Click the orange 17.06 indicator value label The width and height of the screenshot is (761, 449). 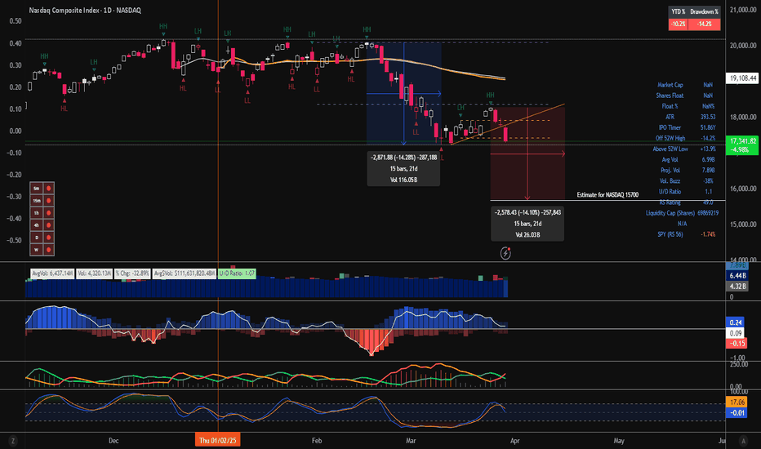click(x=737, y=402)
